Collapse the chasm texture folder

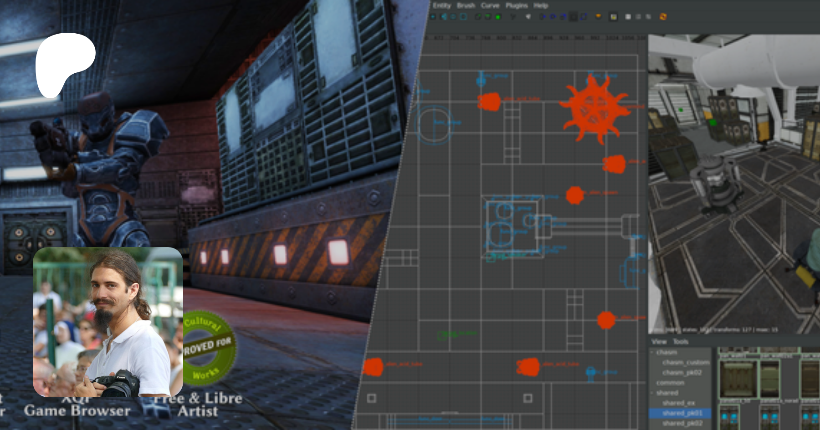point(652,352)
